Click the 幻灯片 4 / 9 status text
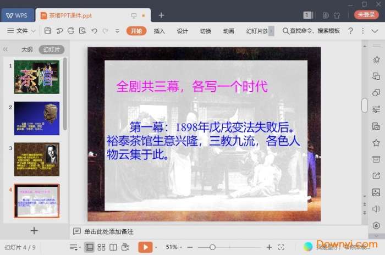The height and width of the screenshot is (255, 385). click(20, 247)
